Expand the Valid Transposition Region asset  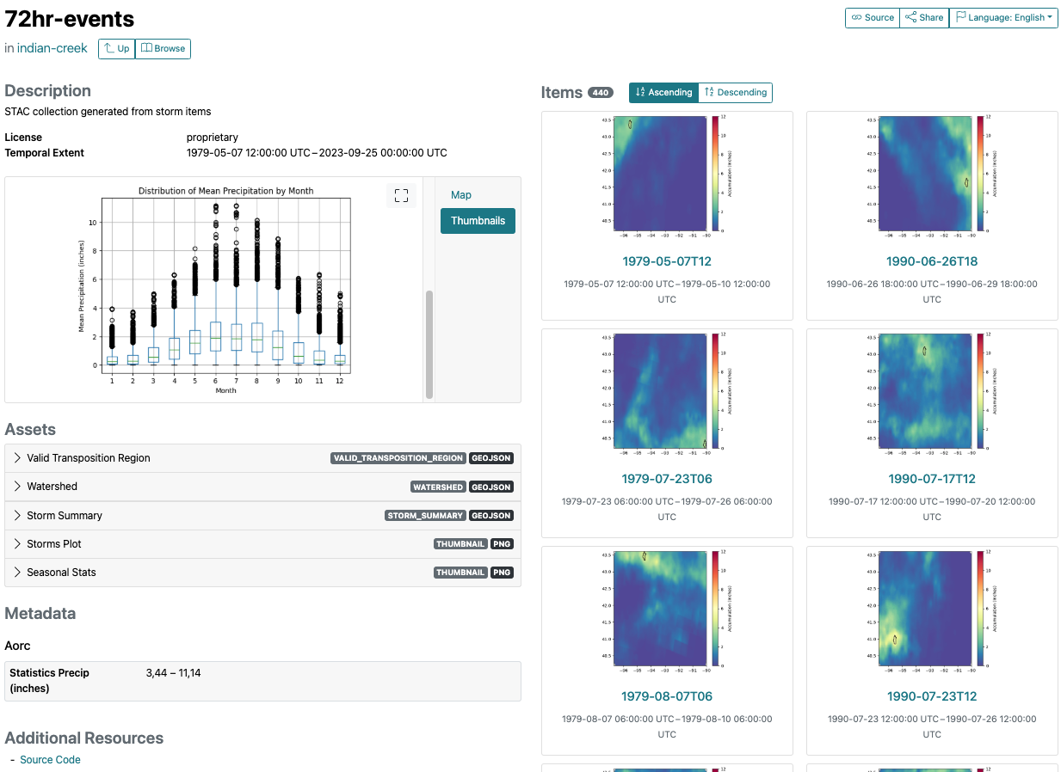[x=262, y=458]
